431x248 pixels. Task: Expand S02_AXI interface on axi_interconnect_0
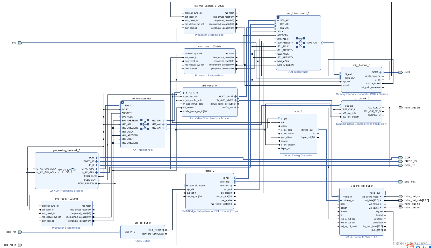(278, 28)
